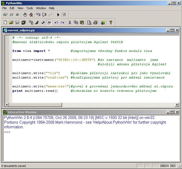Paste from clipboard icon
The image size is (182, 169).
(82, 22)
